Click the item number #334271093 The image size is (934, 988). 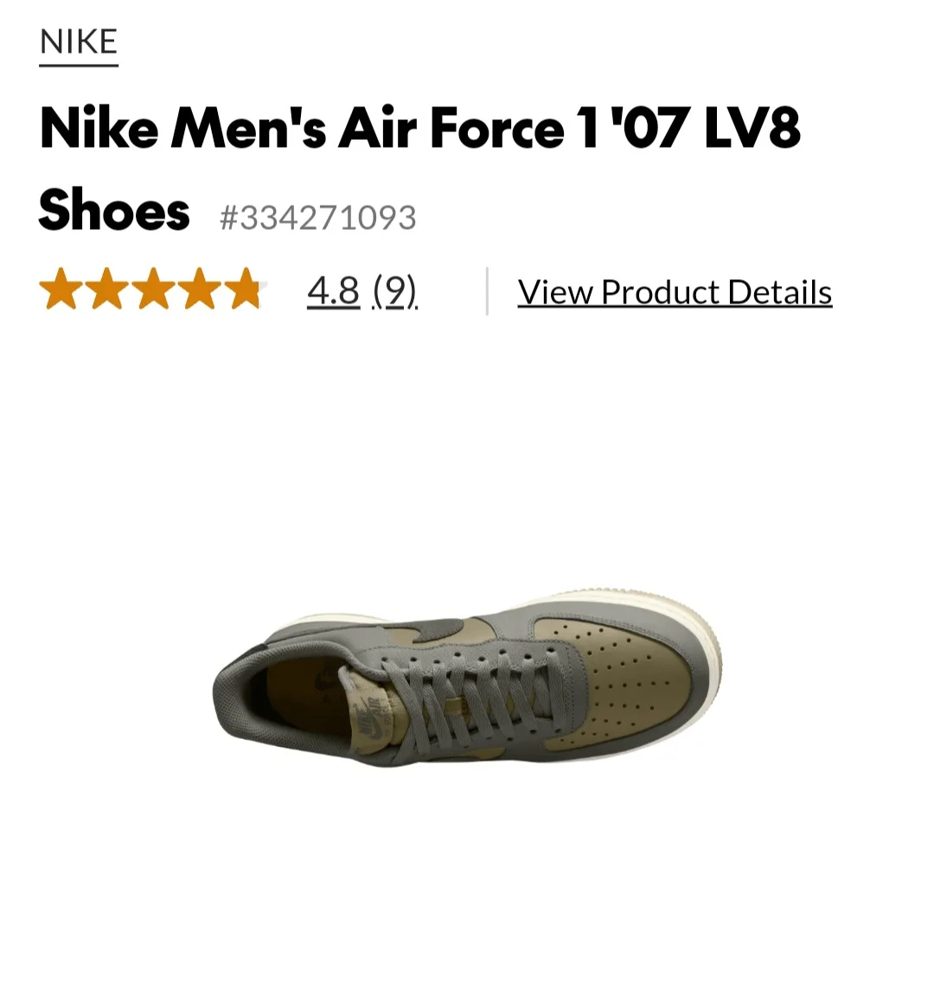pos(317,218)
